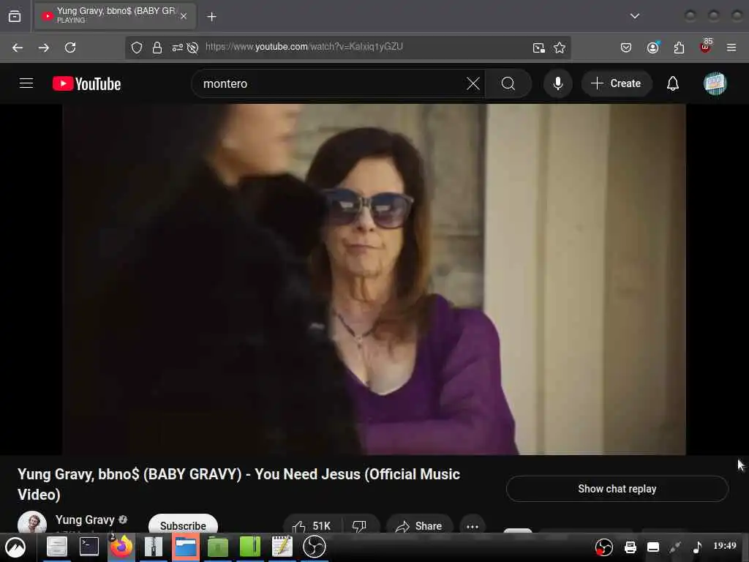Screen dimensions: 749x562
Task: Open the network connection tray icon
Action: click(674, 547)
